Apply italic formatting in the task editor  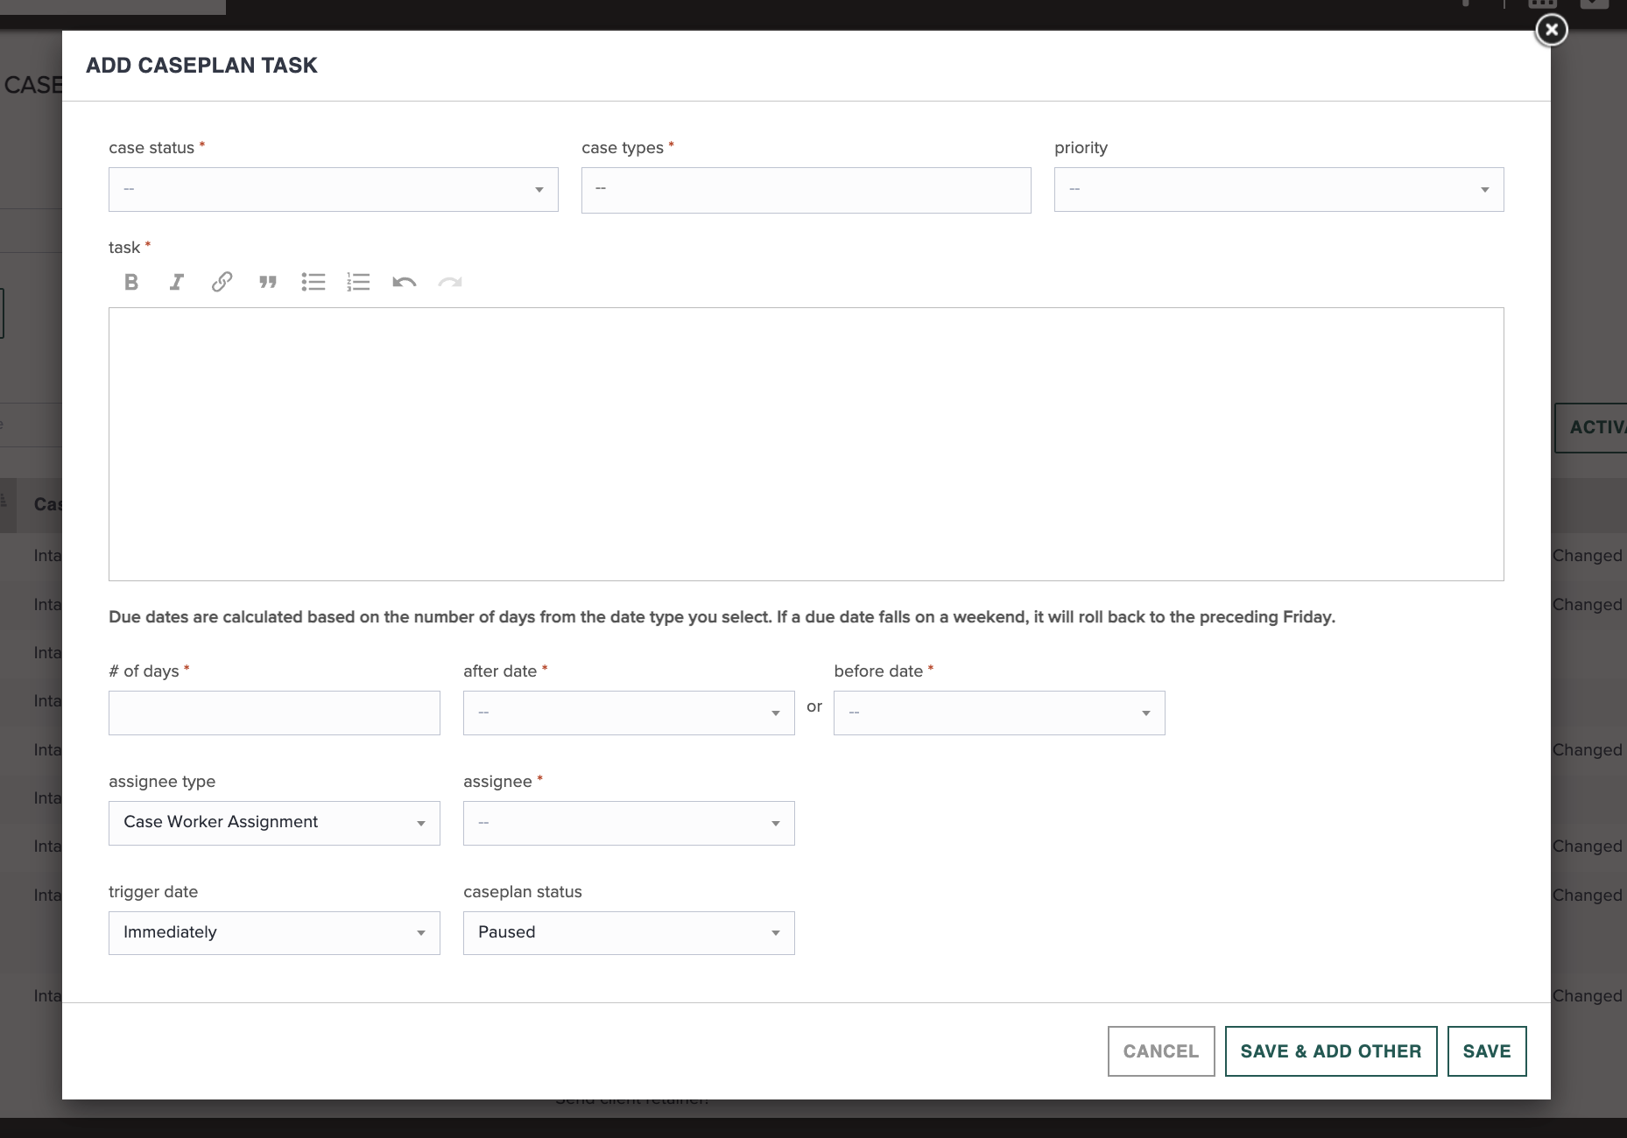(x=176, y=282)
